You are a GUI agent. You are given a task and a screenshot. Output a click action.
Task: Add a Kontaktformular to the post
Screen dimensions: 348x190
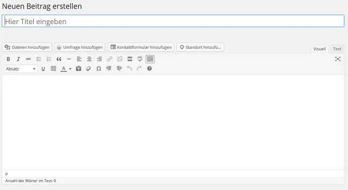click(x=141, y=47)
